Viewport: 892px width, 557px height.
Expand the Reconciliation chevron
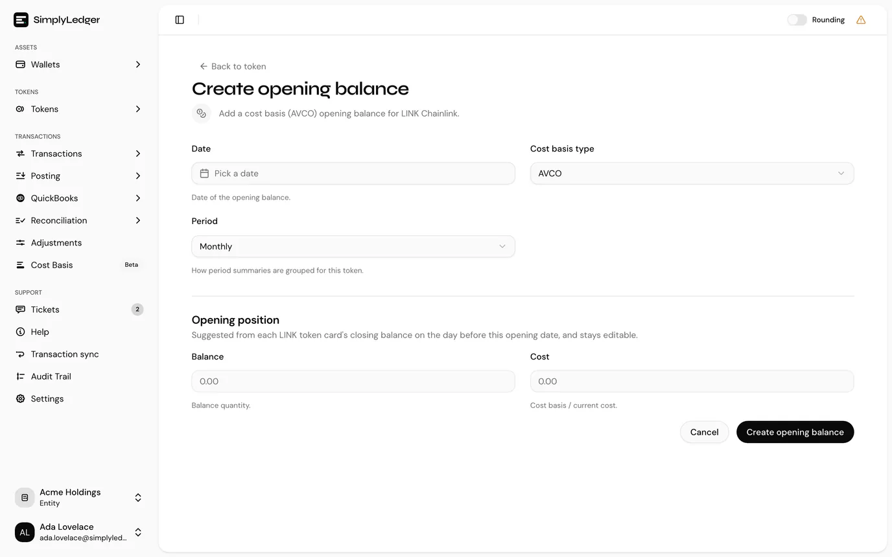[x=137, y=221]
